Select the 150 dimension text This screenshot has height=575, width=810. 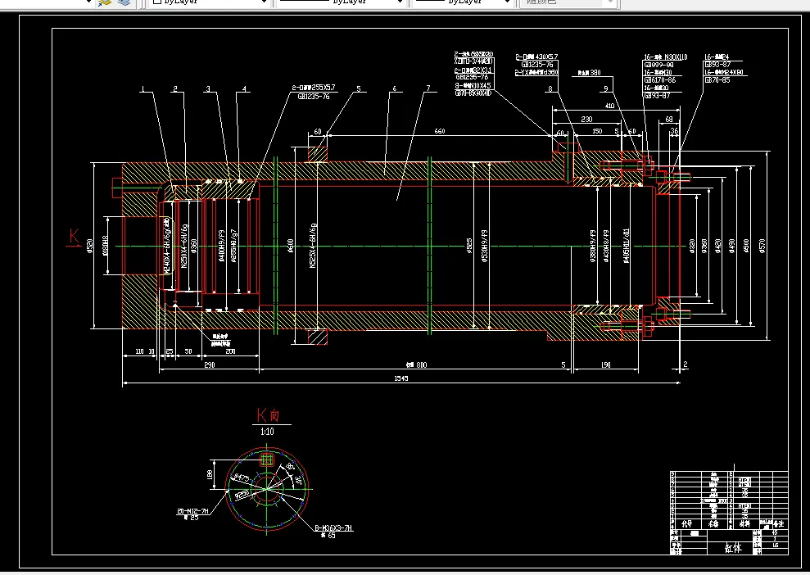pos(597,131)
